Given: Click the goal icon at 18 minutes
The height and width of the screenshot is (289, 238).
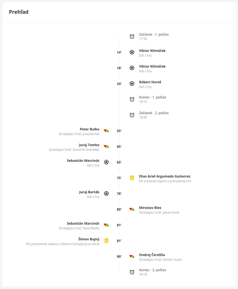Looking at the screenshot, I should point(132,68).
